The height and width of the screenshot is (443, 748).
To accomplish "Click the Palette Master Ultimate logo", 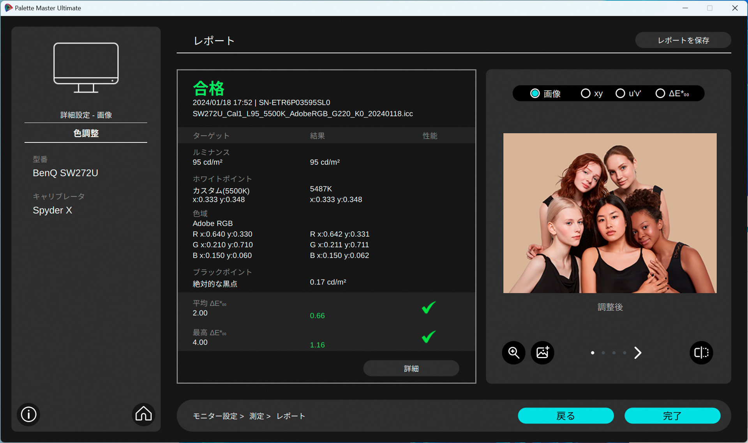I will (x=8, y=8).
